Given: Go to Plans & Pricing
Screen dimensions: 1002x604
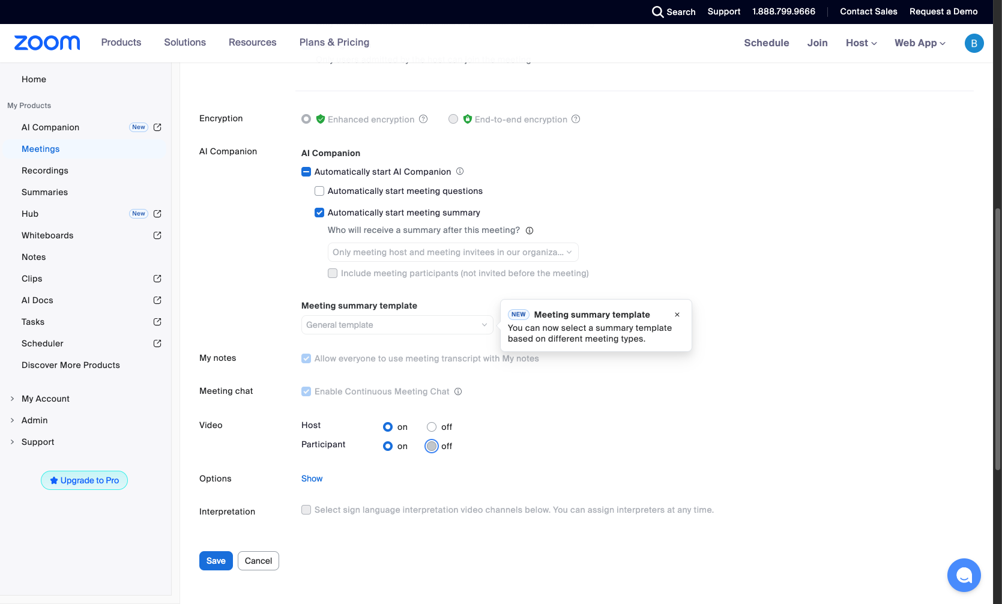Looking at the screenshot, I should [x=334, y=43].
